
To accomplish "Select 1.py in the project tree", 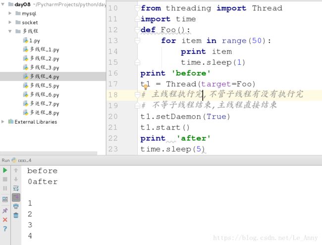I will coord(34,41).
